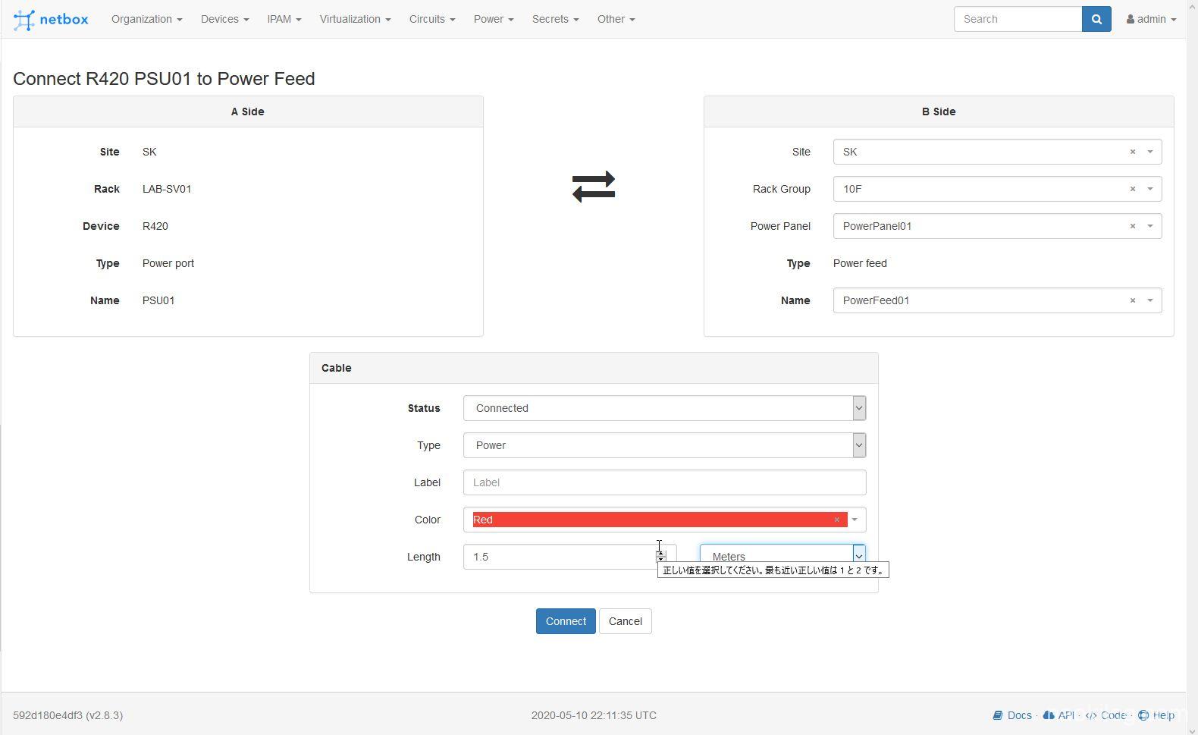This screenshot has height=735, width=1198.
Task: Open the Help link in footer
Action: click(x=1156, y=715)
